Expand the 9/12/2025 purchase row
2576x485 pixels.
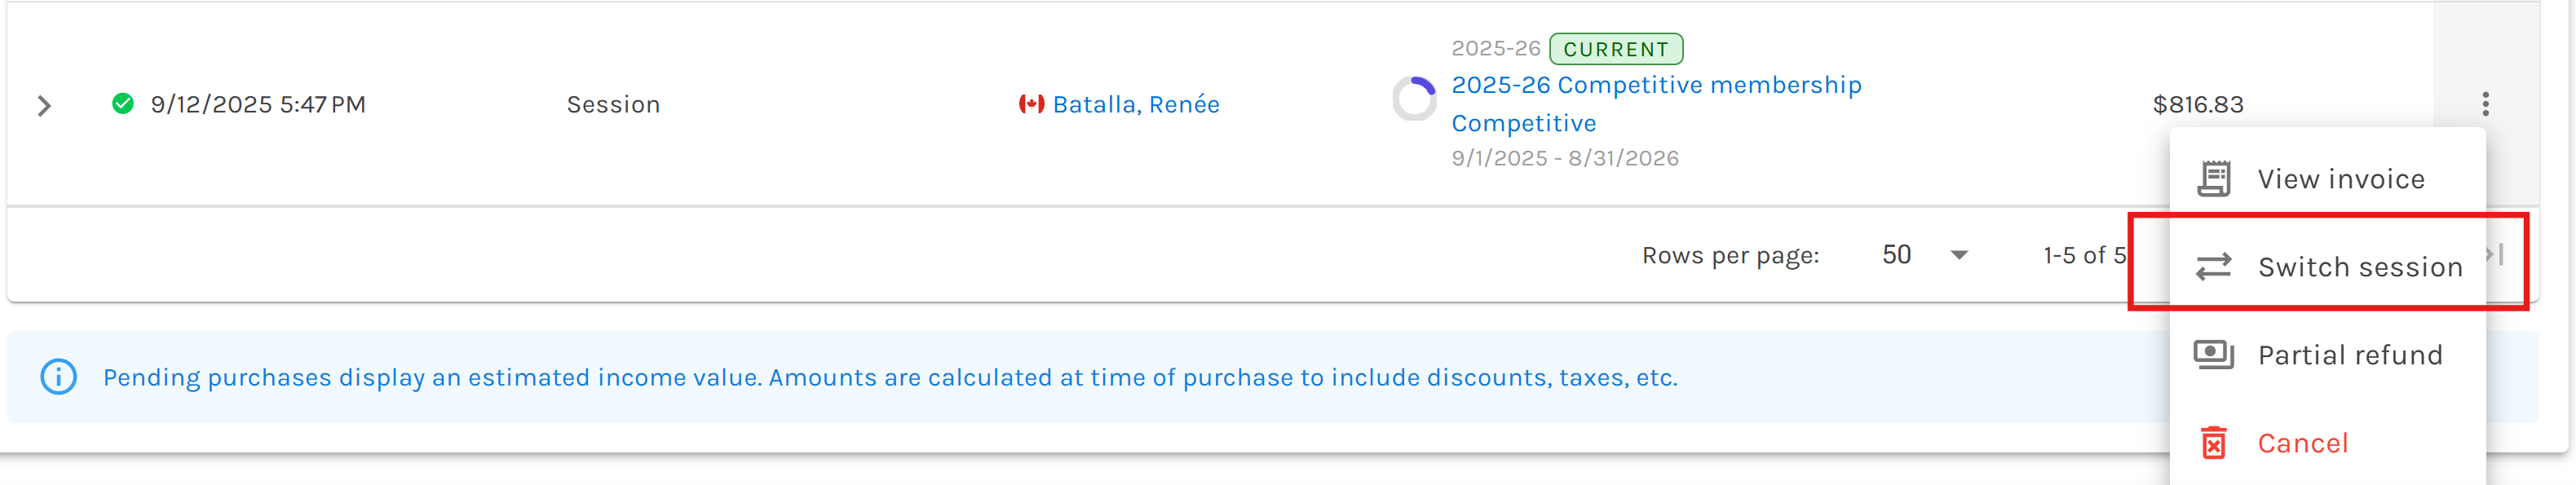44,105
